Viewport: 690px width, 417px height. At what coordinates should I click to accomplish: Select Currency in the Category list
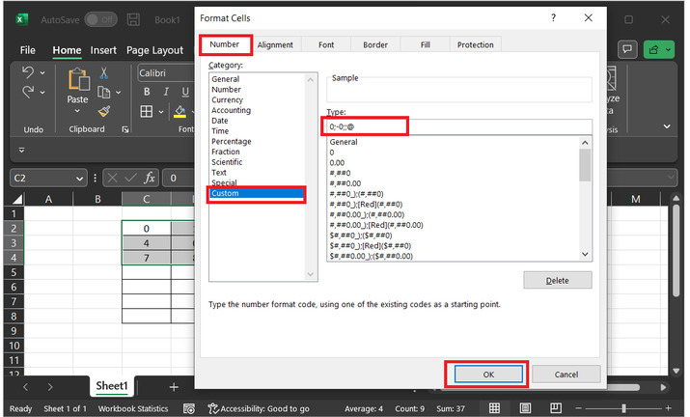pos(228,99)
